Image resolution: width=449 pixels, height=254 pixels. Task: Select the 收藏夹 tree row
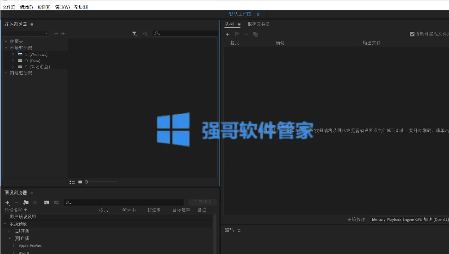[17, 41]
